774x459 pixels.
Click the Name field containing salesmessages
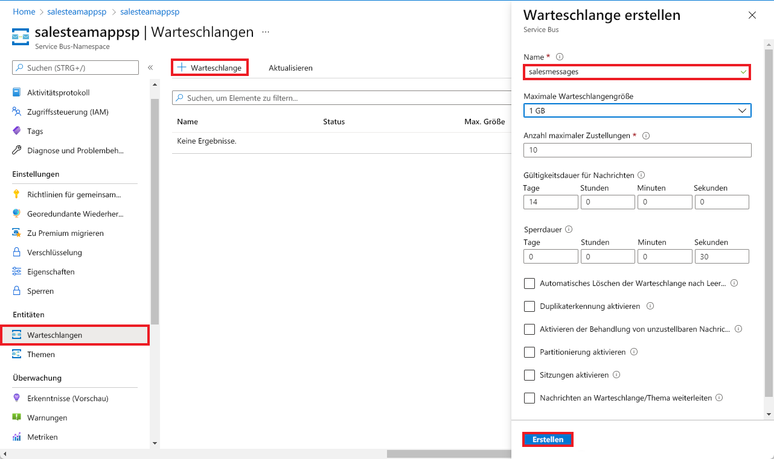click(x=637, y=71)
